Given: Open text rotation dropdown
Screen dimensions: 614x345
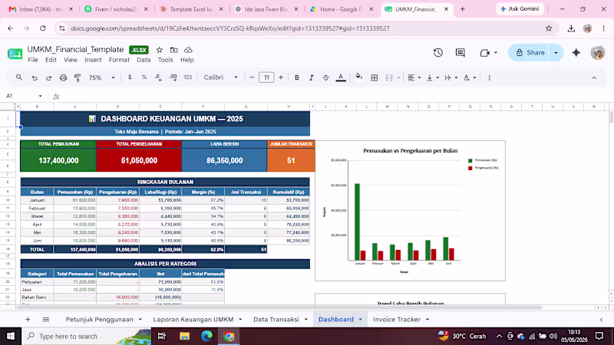Looking at the screenshot, I should point(470,77).
